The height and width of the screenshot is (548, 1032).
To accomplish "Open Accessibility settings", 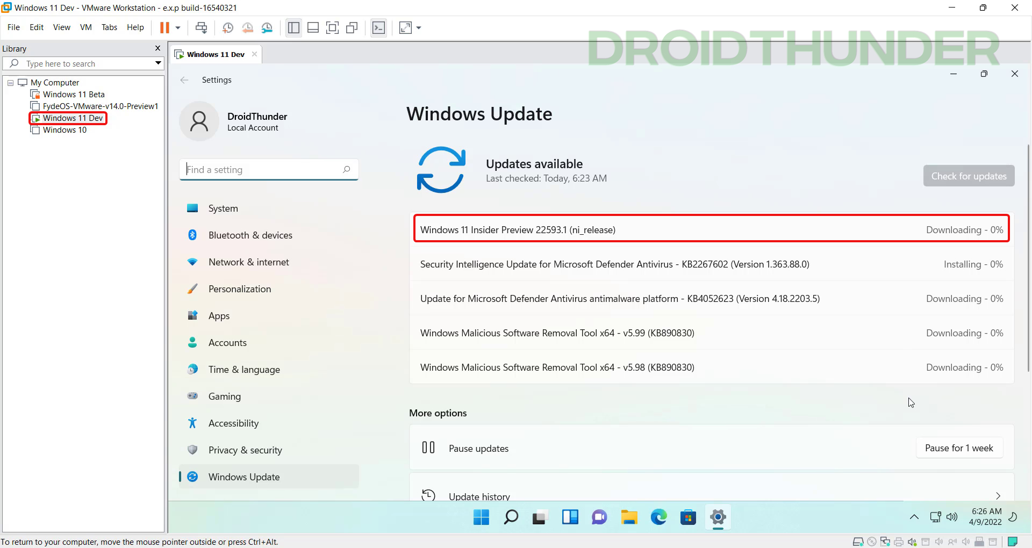I will [x=269, y=423].
